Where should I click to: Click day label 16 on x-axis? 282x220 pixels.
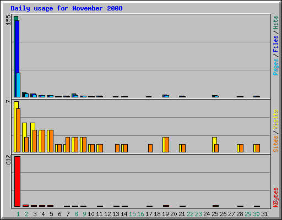pos(140,214)
